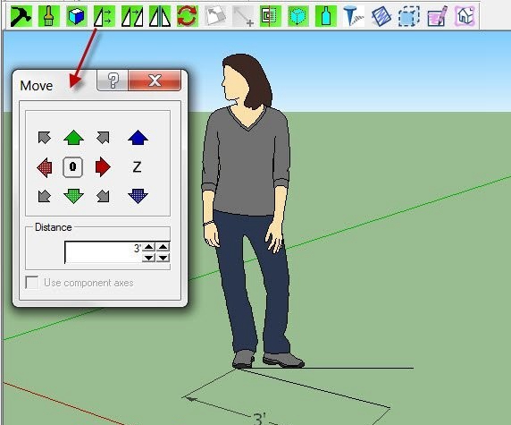Click the Distance input field
The width and height of the screenshot is (511, 425).
104,252
